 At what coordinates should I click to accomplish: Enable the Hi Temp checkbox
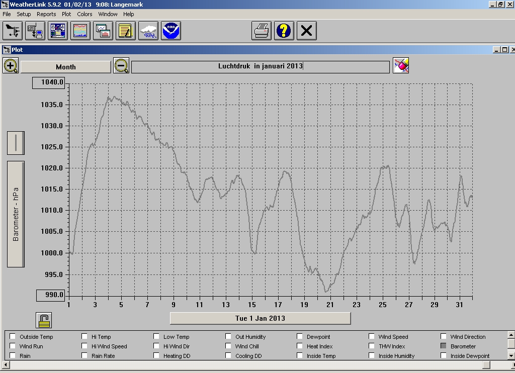[x=84, y=336]
